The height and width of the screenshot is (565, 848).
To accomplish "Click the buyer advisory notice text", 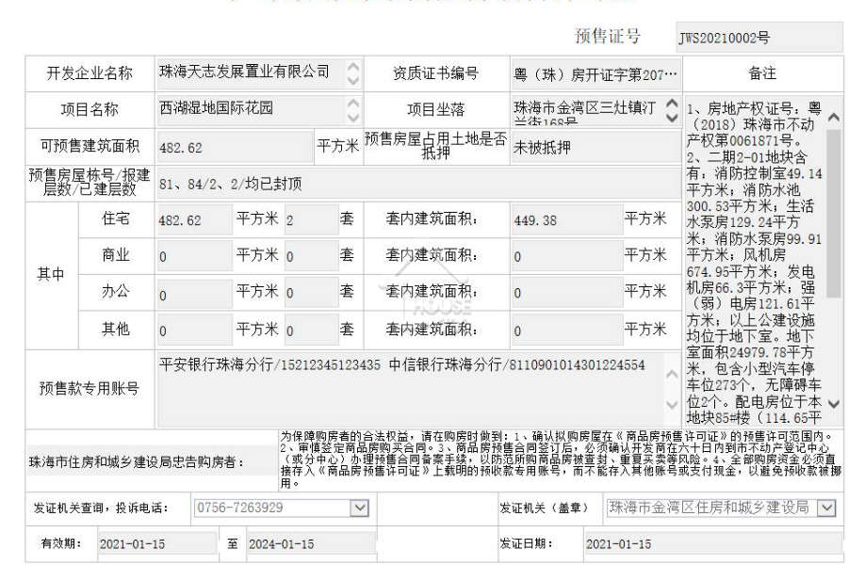I will [561, 460].
